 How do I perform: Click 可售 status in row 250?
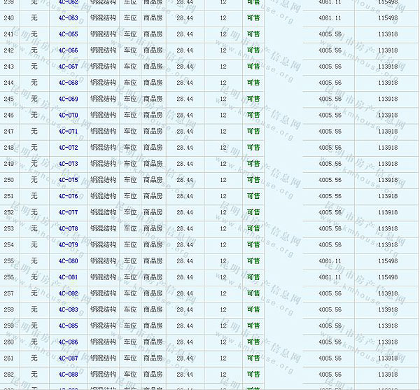(x=253, y=180)
